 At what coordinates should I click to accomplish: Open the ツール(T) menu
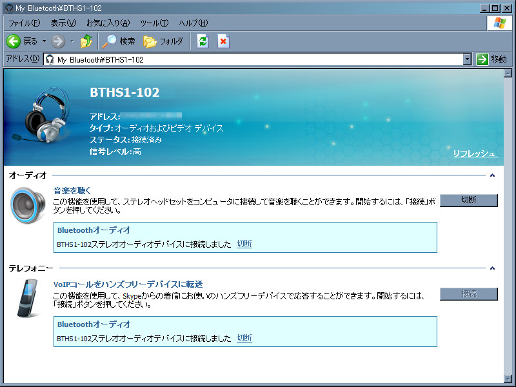click(154, 23)
